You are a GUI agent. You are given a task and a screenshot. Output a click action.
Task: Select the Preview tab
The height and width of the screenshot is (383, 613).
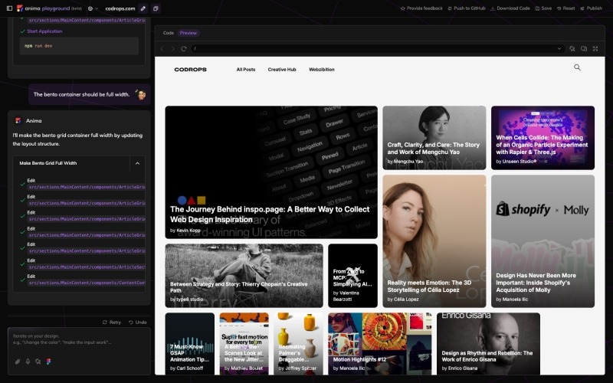pyautogui.click(x=188, y=33)
